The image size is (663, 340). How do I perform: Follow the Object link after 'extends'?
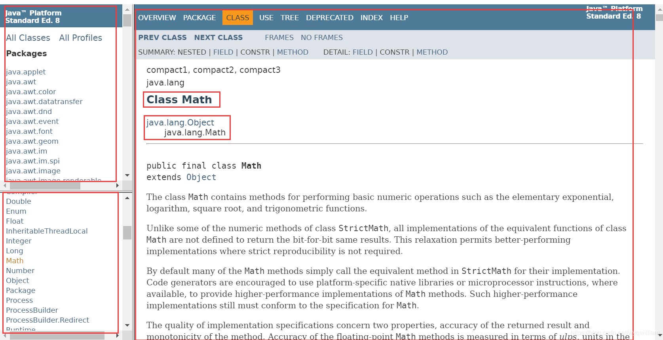pyautogui.click(x=201, y=177)
